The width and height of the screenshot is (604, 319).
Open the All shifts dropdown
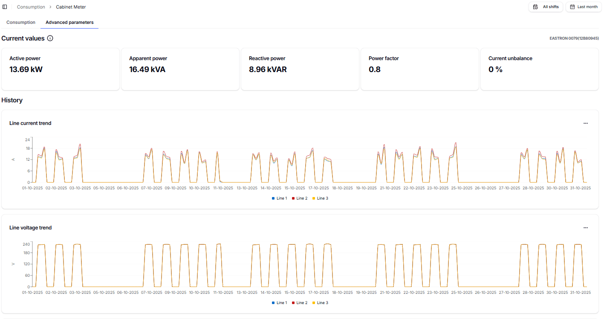pyautogui.click(x=546, y=7)
